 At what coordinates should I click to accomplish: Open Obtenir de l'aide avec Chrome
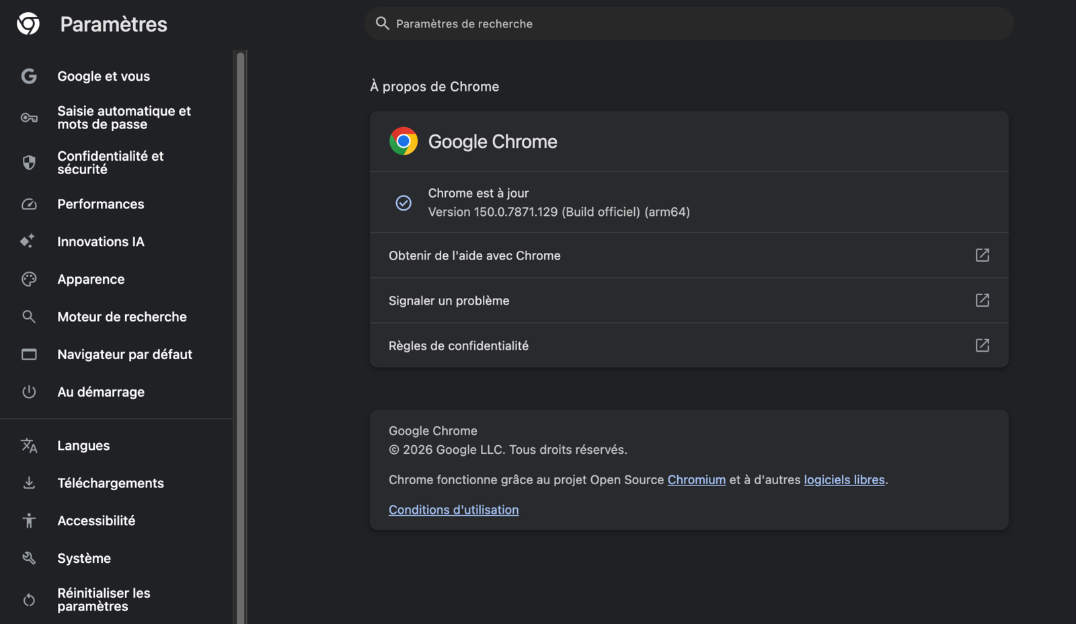(x=689, y=256)
